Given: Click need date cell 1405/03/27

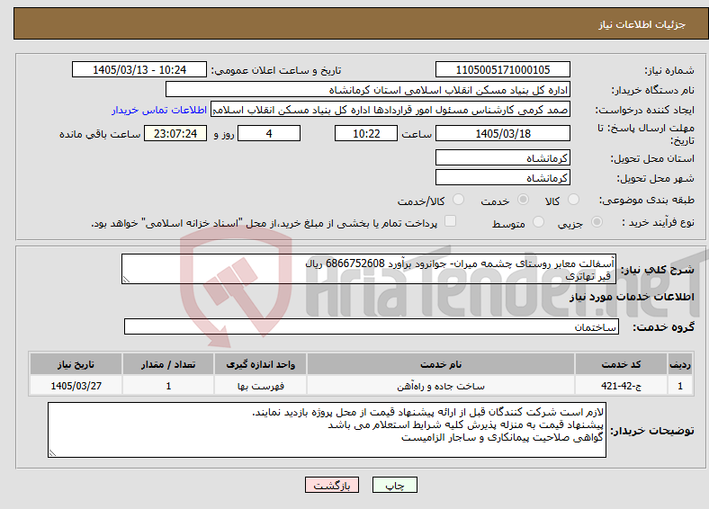Looking at the screenshot, I should tap(76, 386).
